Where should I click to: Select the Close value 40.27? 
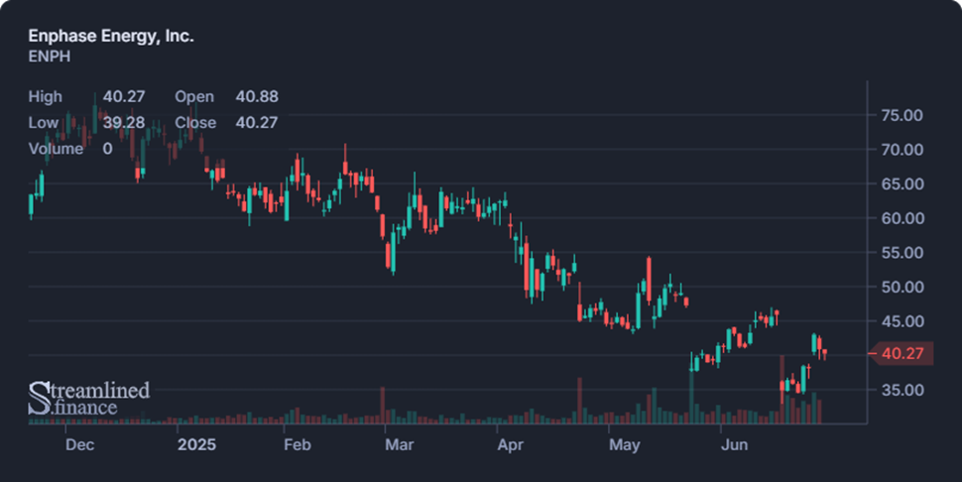click(257, 123)
